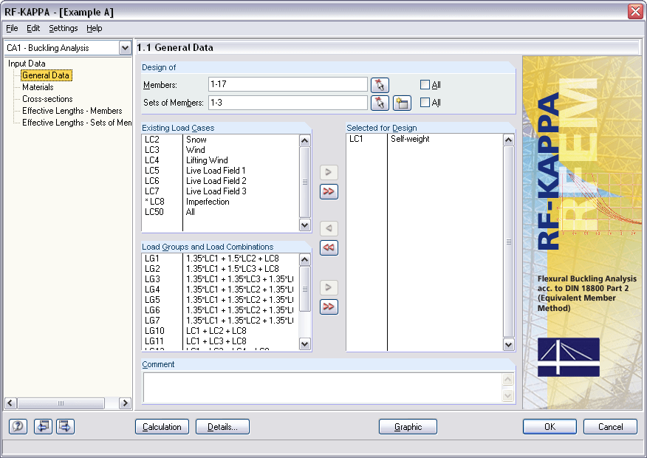Select LC50 All load case
This screenshot has width=647, height=458.
[220, 212]
